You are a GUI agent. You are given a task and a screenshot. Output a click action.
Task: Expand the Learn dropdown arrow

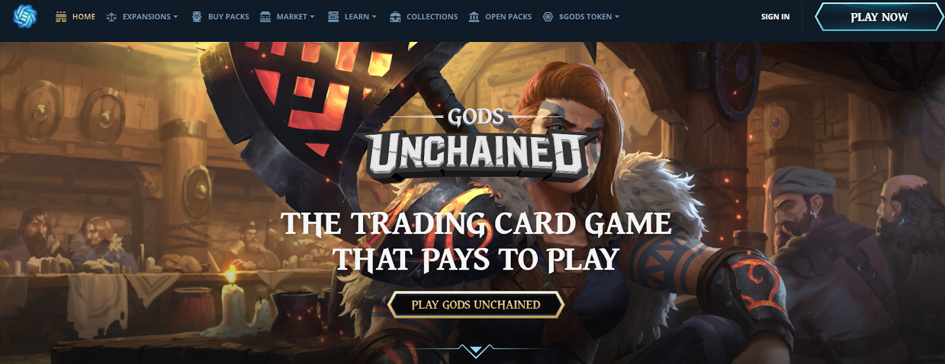(x=374, y=17)
